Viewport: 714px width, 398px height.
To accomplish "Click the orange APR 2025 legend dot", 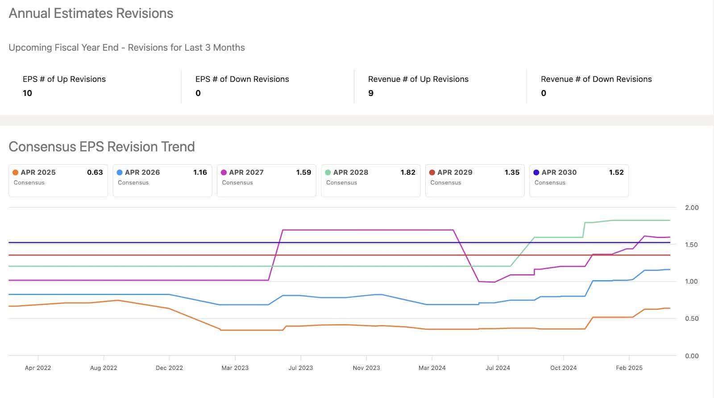I will point(16,173).
